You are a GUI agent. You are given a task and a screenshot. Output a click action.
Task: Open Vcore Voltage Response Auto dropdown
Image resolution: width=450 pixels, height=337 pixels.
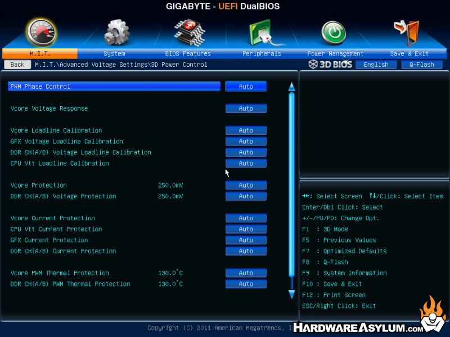point(246,108)
